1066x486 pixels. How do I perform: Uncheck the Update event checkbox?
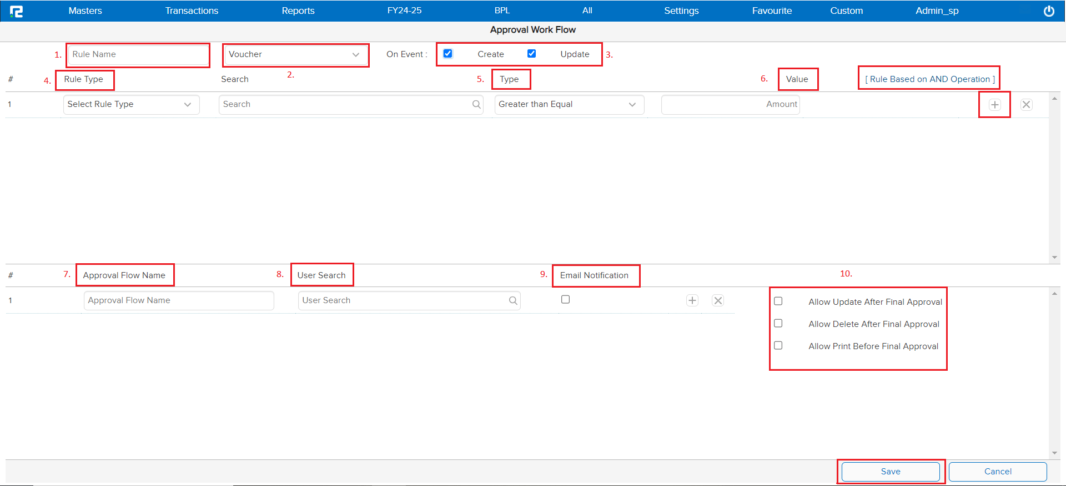(x=531, y=54)
